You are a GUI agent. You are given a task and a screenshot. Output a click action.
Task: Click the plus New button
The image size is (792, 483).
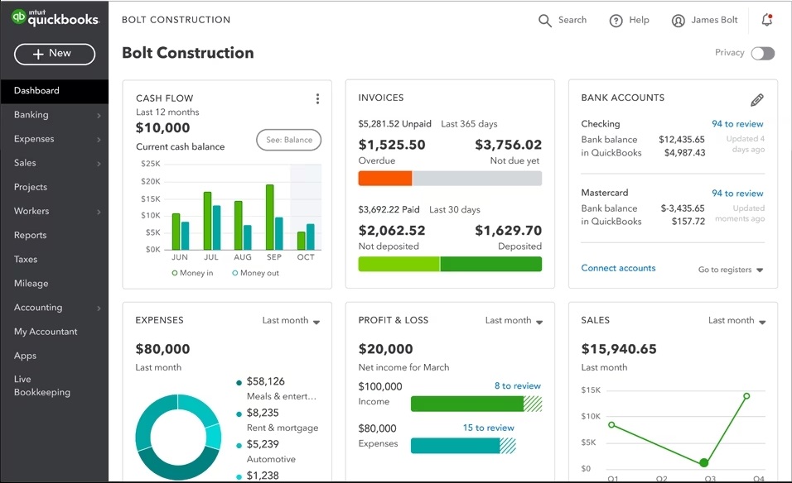click(55, 54)
